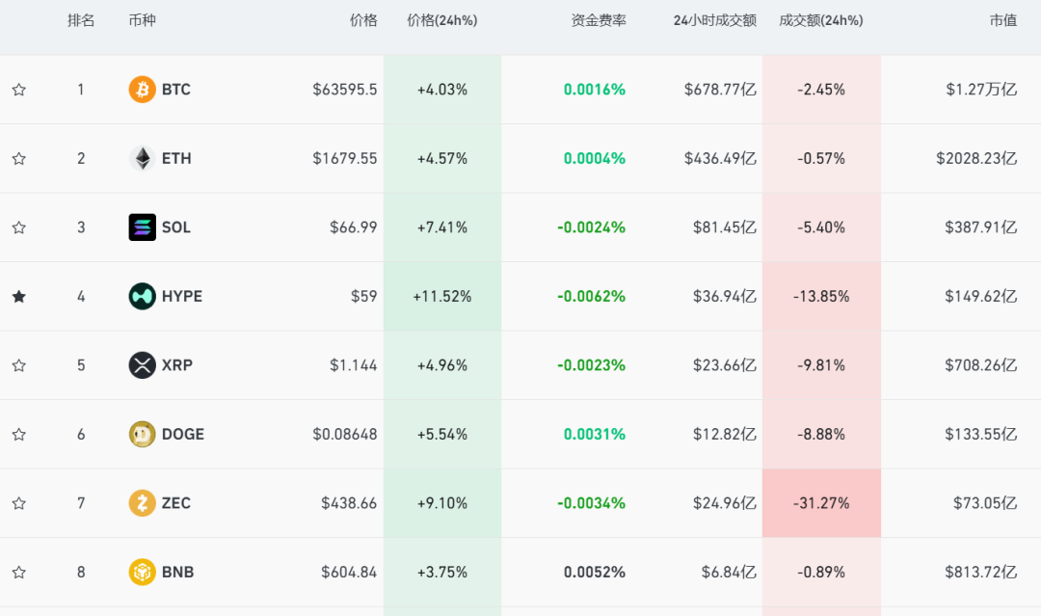Viewport: 1041px width, 616px height.
Task: Click the Bitcoin coin logo icon
Action: point(142,90)
